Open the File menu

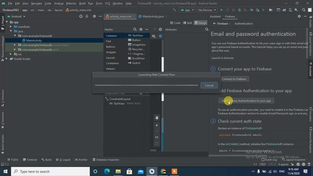[10, 3]
